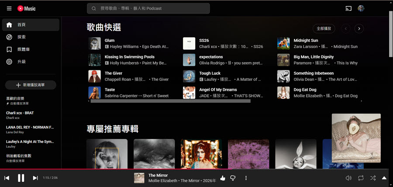Open artist Chappell Roan link
This screenshot has width=393, height=187.
(x=118, y=80)
